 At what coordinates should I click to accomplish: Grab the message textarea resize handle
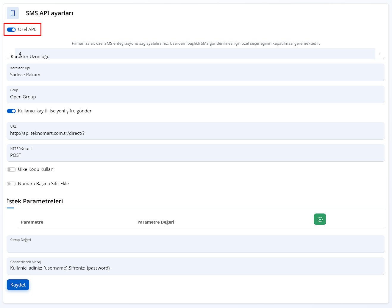coord(383,273)
